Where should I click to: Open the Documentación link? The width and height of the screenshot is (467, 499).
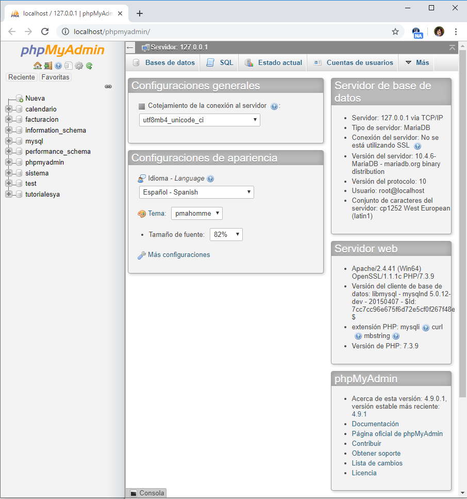click(375, 424)
